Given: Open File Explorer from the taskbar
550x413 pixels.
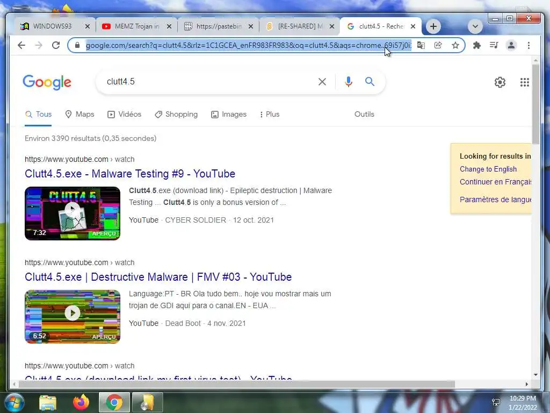Looking at the screenshot, I should tap(48, 402).
